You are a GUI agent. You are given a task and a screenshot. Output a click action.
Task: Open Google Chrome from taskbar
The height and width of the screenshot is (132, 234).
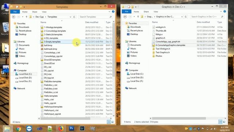coord(18,129)
